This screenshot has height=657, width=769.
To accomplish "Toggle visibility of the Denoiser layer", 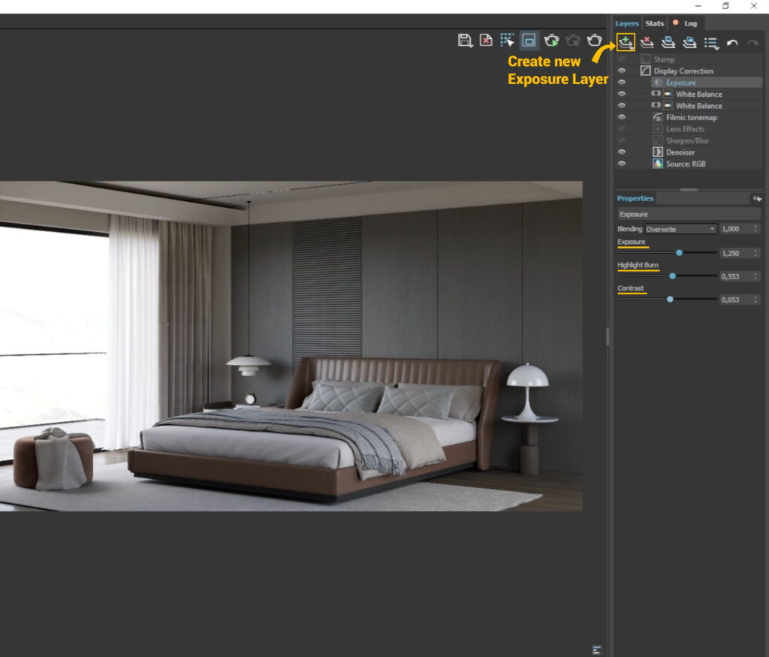I will (x=622, y=152).
